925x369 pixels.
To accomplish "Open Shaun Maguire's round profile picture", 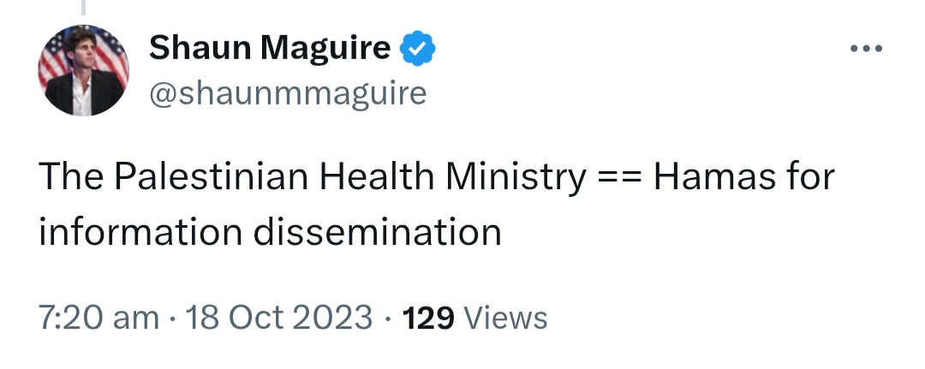I will click(83, 70).
